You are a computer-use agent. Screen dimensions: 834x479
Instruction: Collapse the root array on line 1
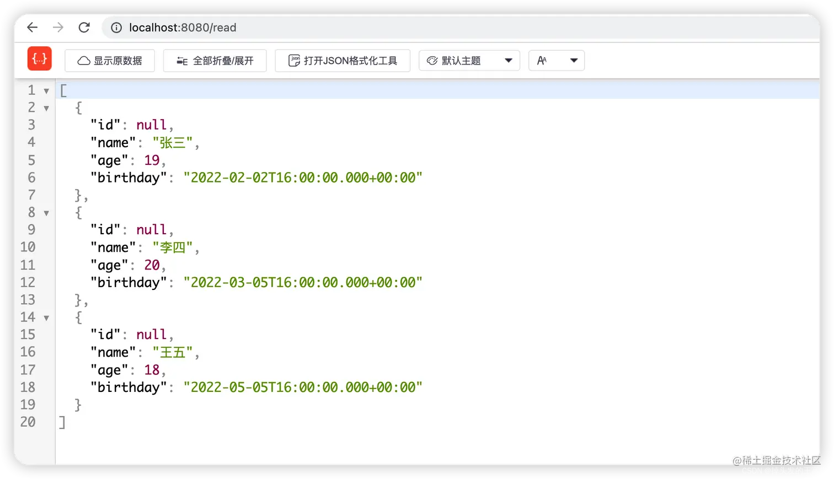(x=46, y=91)
